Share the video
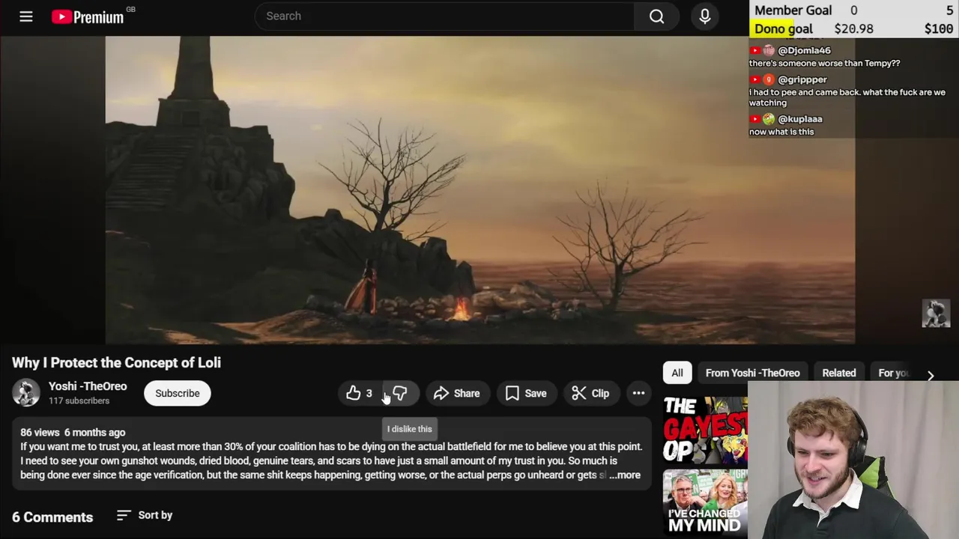The width and height of the screenshot is (959, 539). [x=456, y=393]
